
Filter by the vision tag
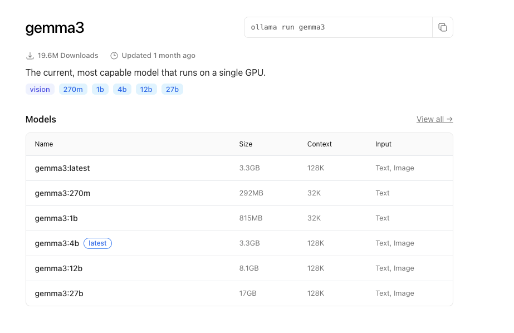coord(40,89)
